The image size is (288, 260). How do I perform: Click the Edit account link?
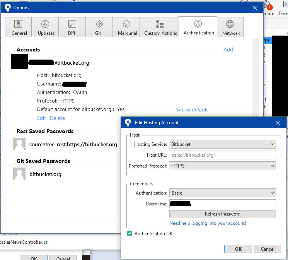[41, 118]
